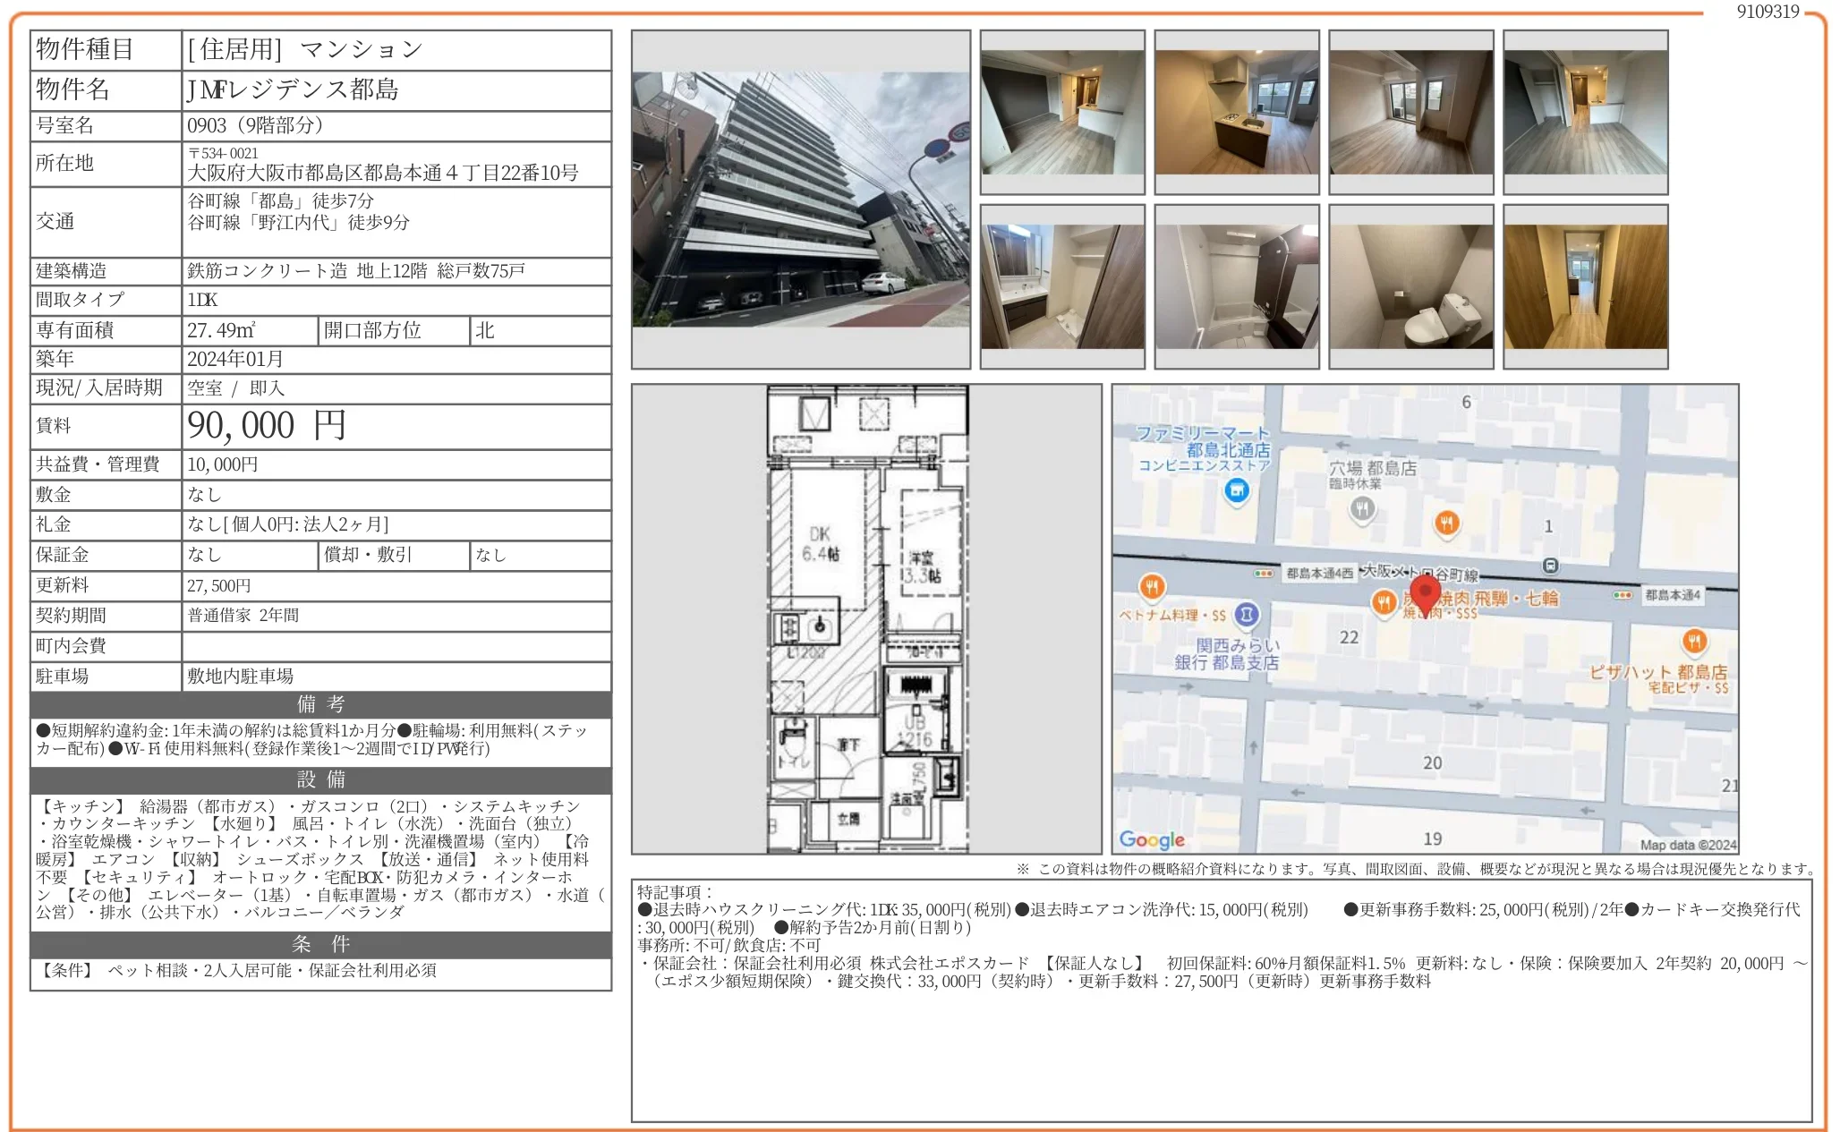Click the subway station icon on map
The image size is (1840, 1132).
1550,566
